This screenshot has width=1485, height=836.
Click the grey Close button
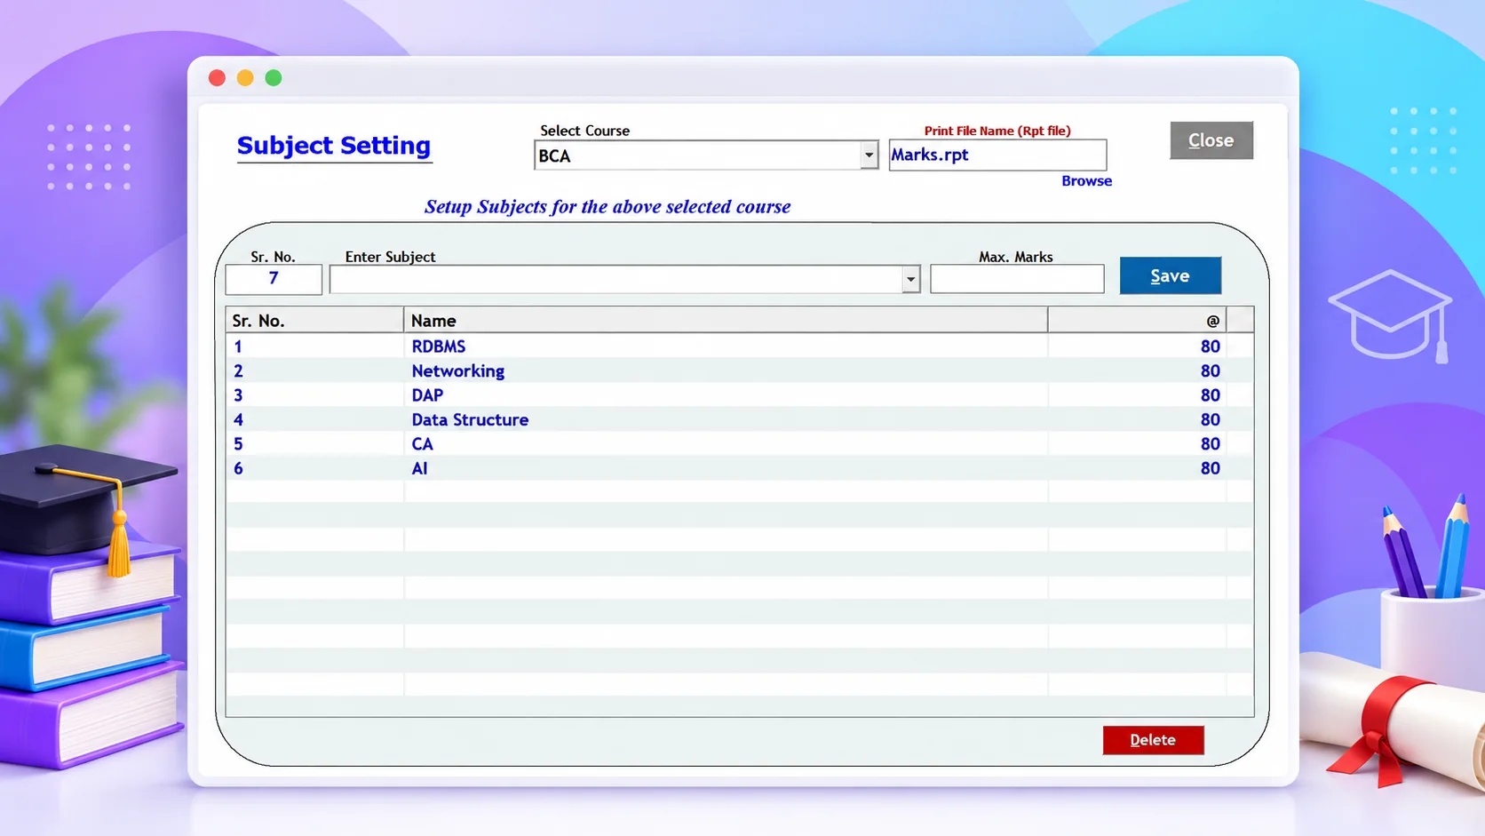pyautogui.click(x=1211, y=140)
